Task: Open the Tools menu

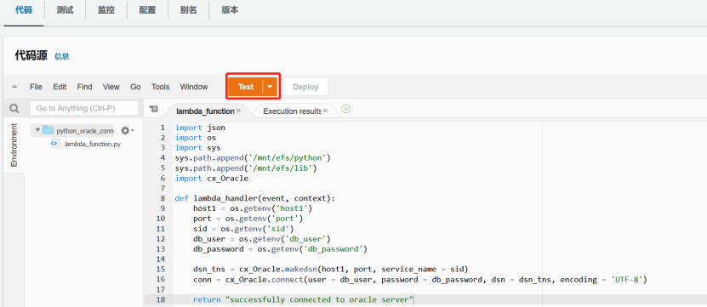Action: pos(160,87)
